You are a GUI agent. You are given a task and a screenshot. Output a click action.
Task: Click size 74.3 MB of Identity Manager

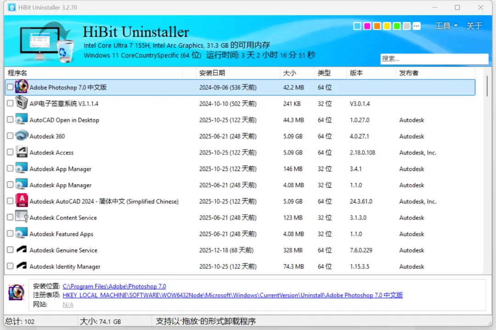coord(293,267)
